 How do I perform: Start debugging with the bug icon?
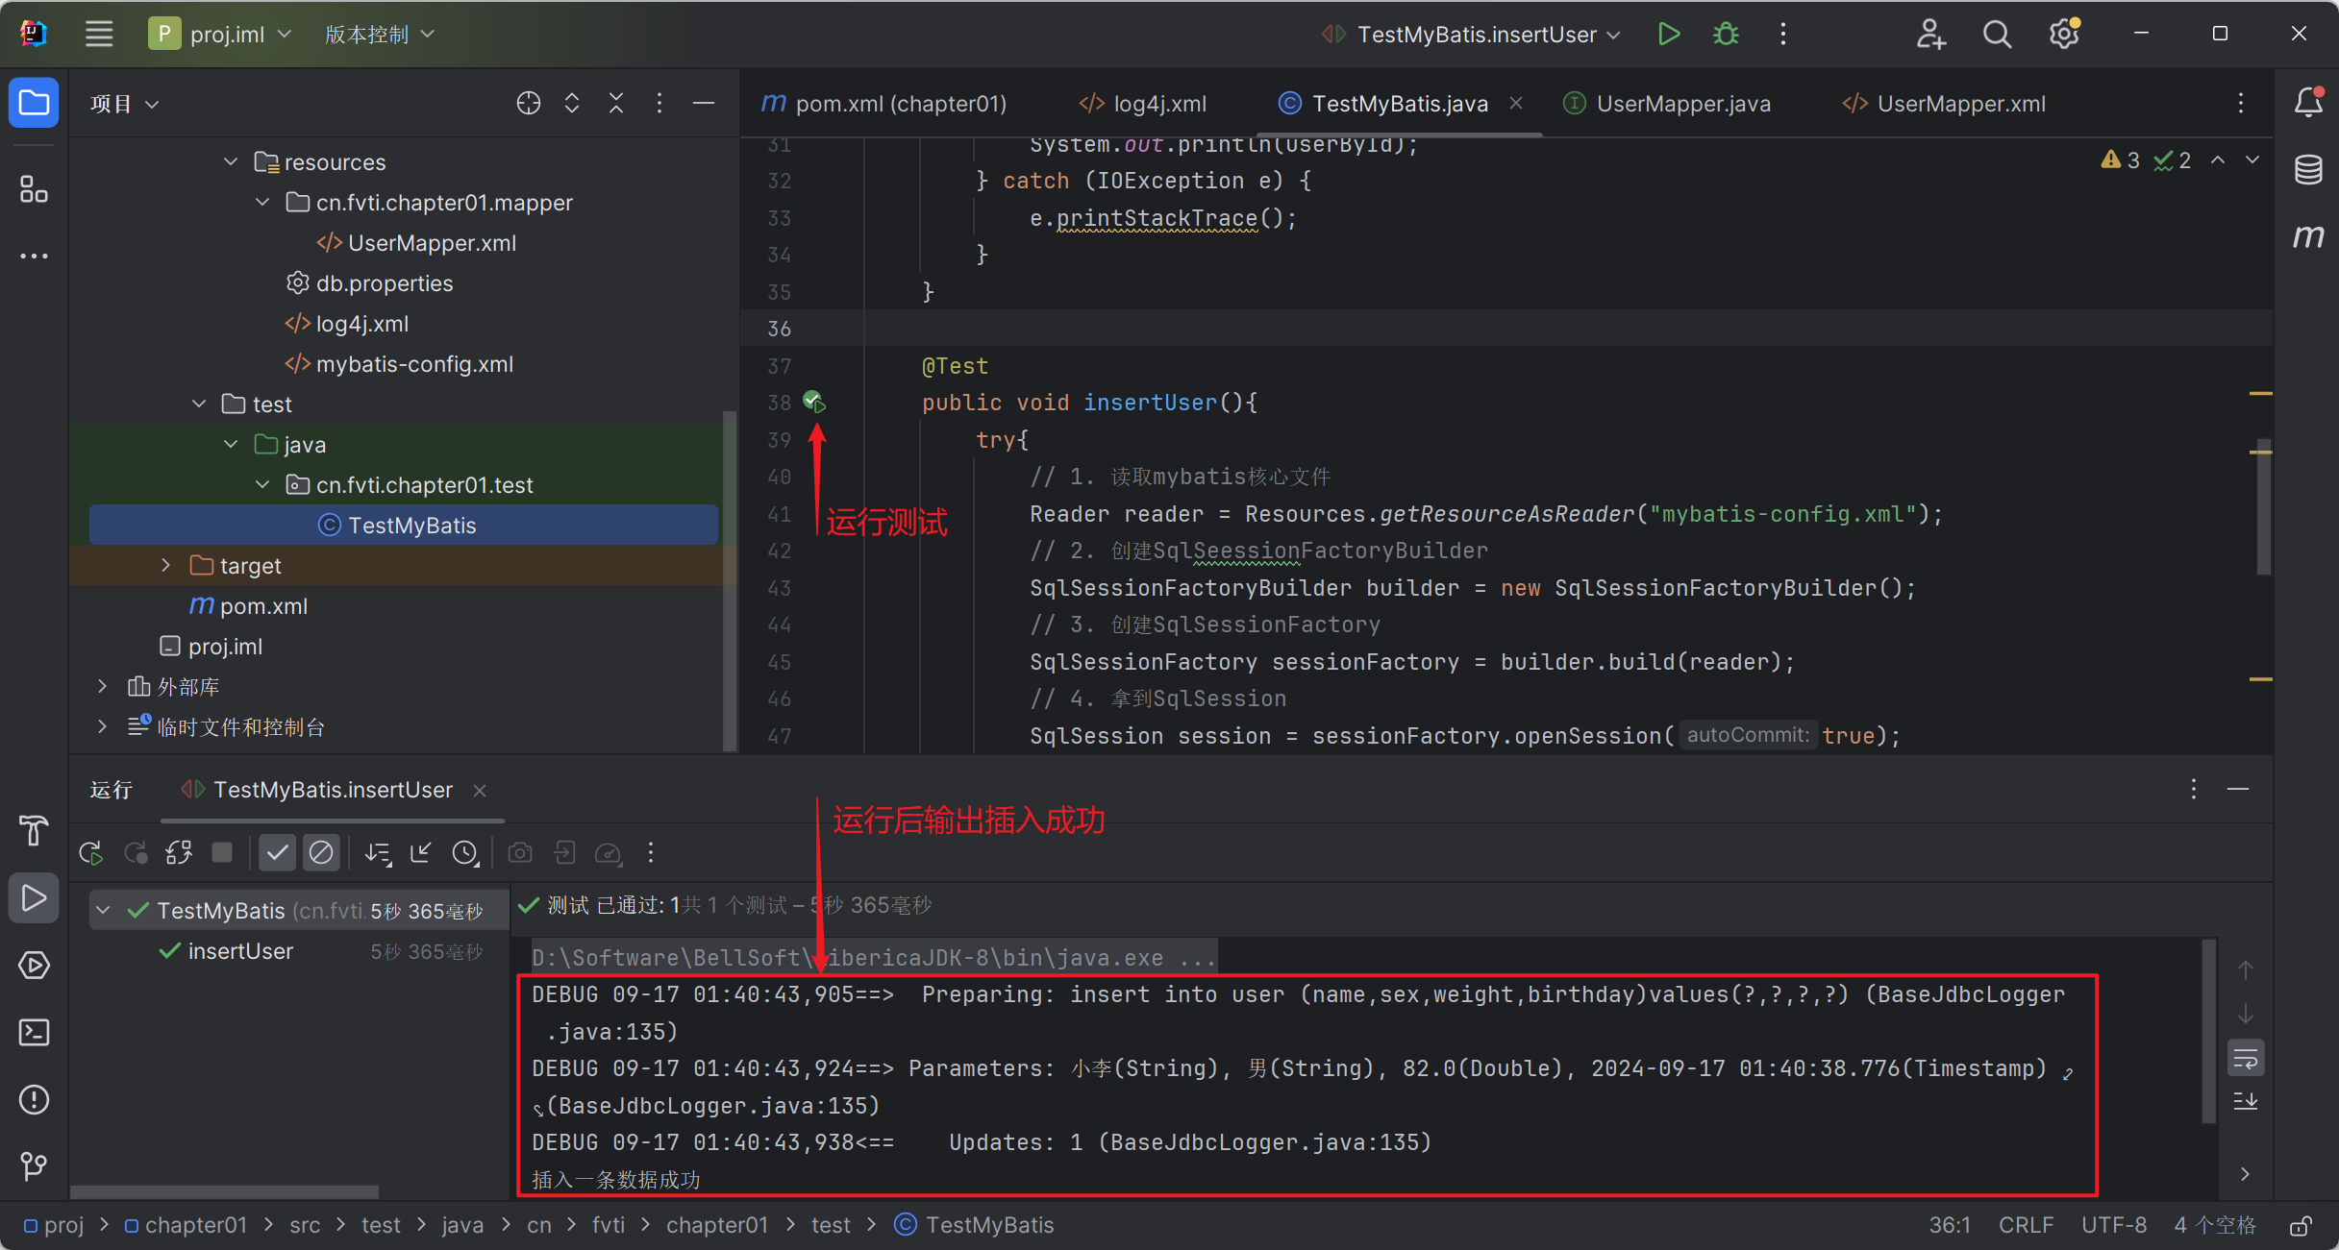(1726, 34)
